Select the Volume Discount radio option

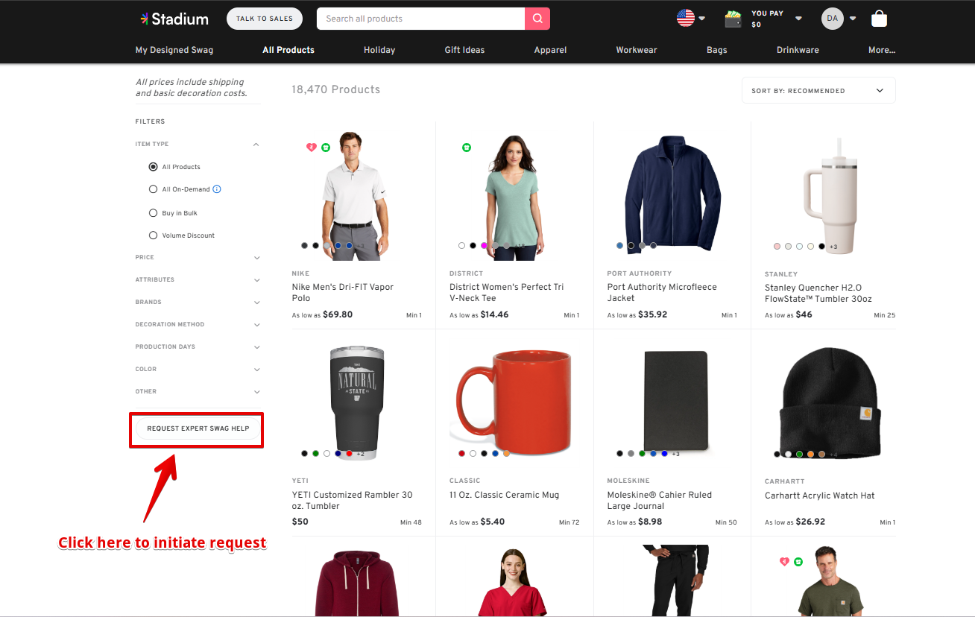[x=154, y=235]
